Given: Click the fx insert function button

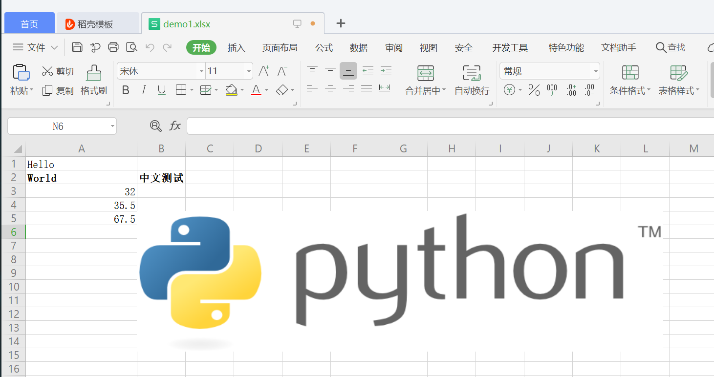Looking at the screenshot, I should [x=175, y=126].
